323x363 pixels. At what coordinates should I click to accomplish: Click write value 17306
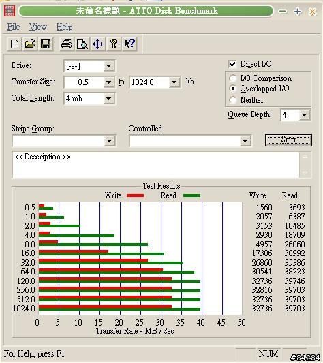(262, 253)
